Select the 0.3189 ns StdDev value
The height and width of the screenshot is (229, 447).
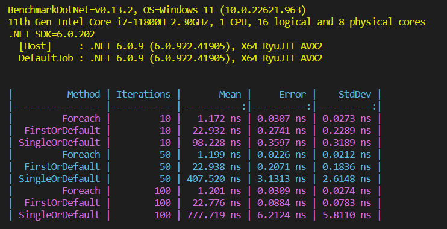coord(346,142)
